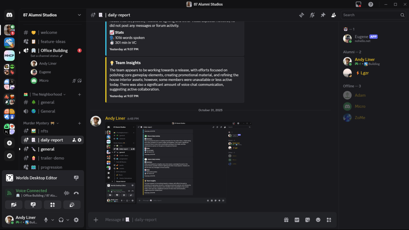Viewport: 409px width, 230px height.
Task: Open microphone input options chevron
Action: coord(53,220)
